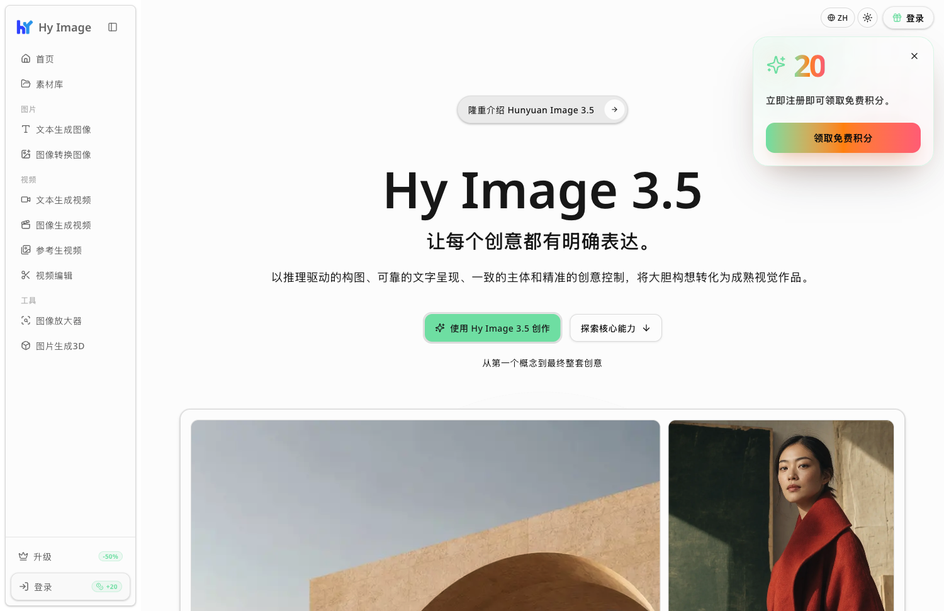Click the 参考生视频 icon
Viewport: 944px width, 611px height.
pyautogui.click(x=26, y=250)
